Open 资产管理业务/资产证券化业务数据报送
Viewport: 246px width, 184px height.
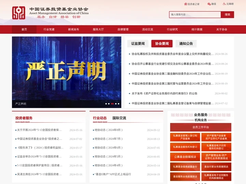point(216,157)
